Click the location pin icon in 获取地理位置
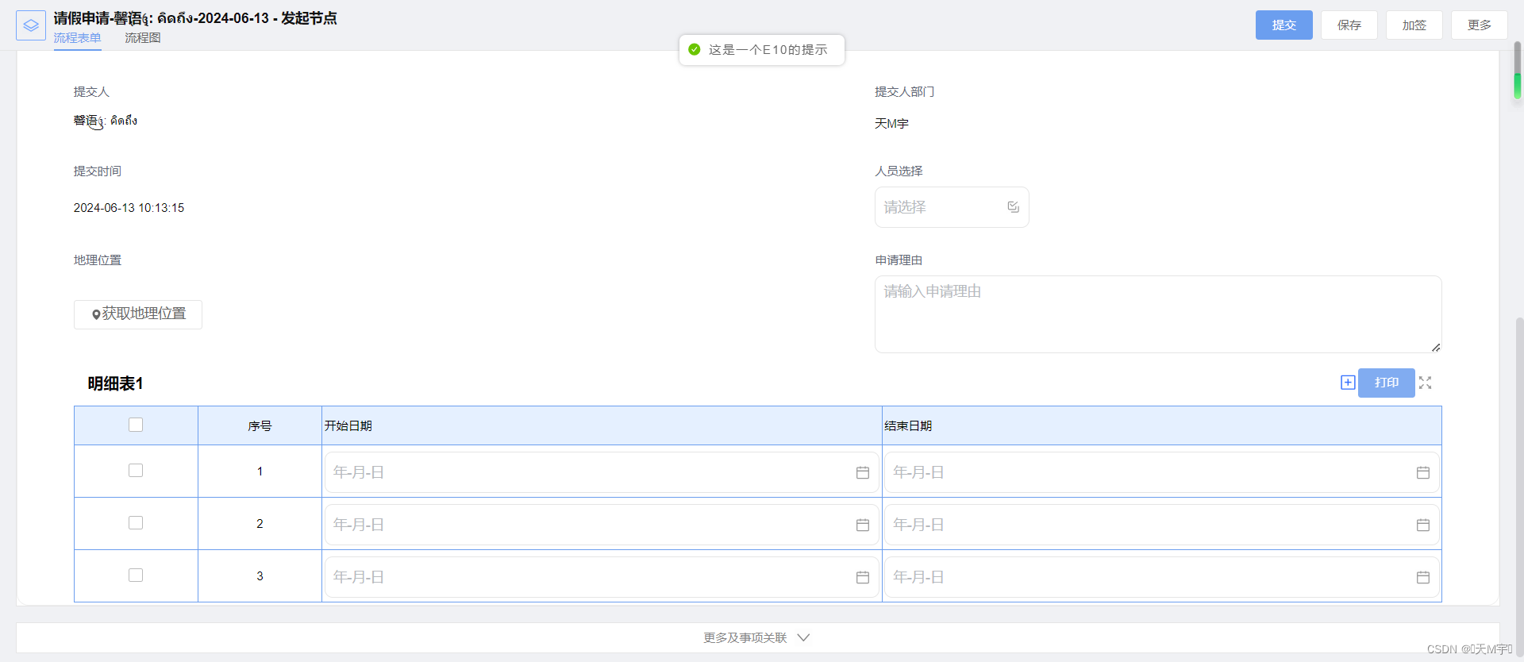The image size is (1524, 662). (96, 314)
